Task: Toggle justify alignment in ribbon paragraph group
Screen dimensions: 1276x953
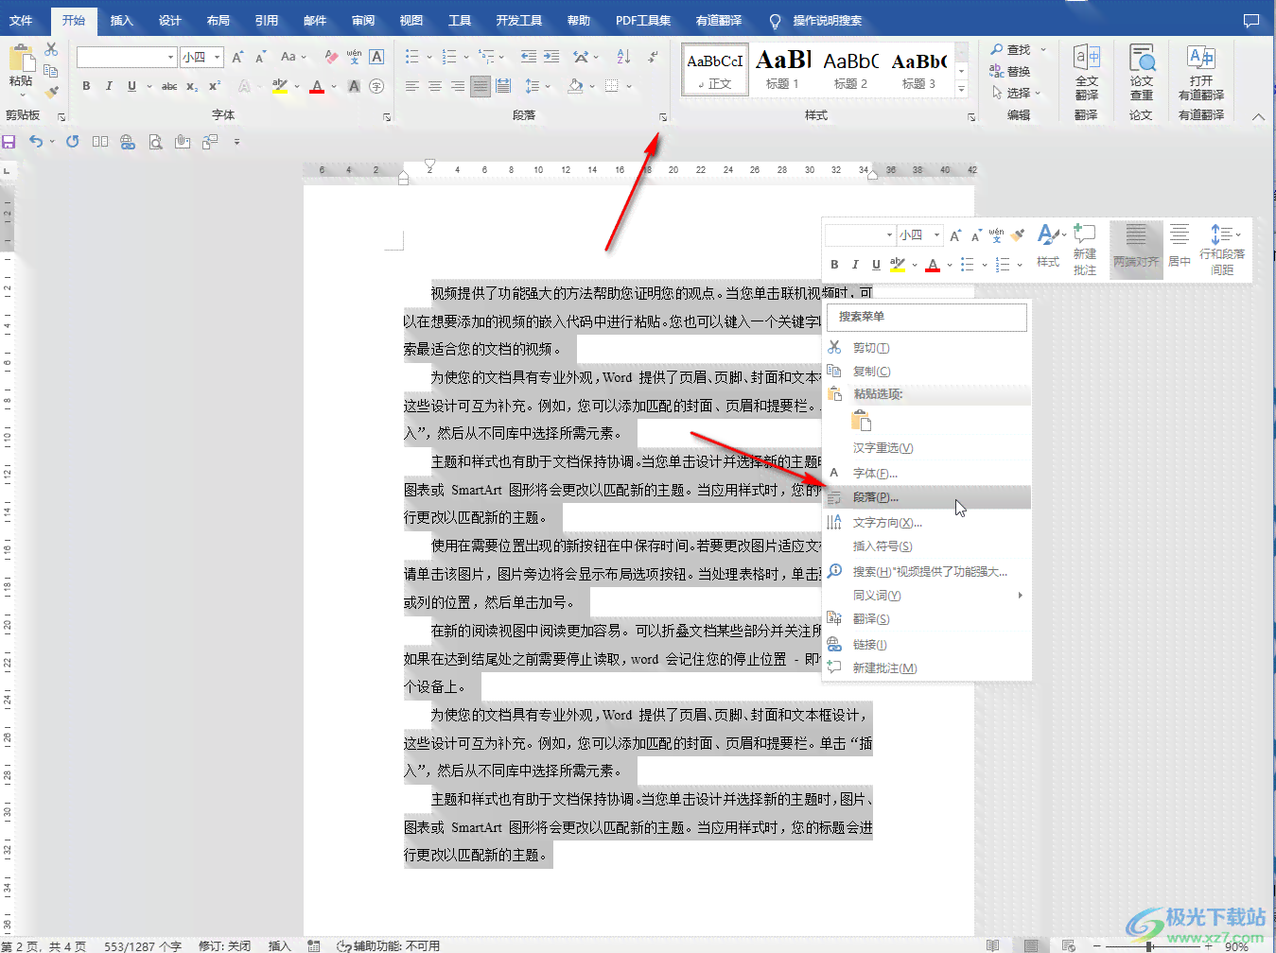Action: pos(481,86)
